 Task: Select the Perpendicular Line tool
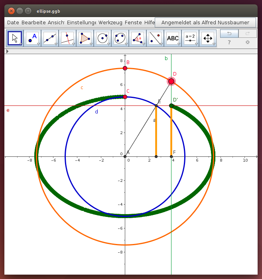click(x=67, y=38)
